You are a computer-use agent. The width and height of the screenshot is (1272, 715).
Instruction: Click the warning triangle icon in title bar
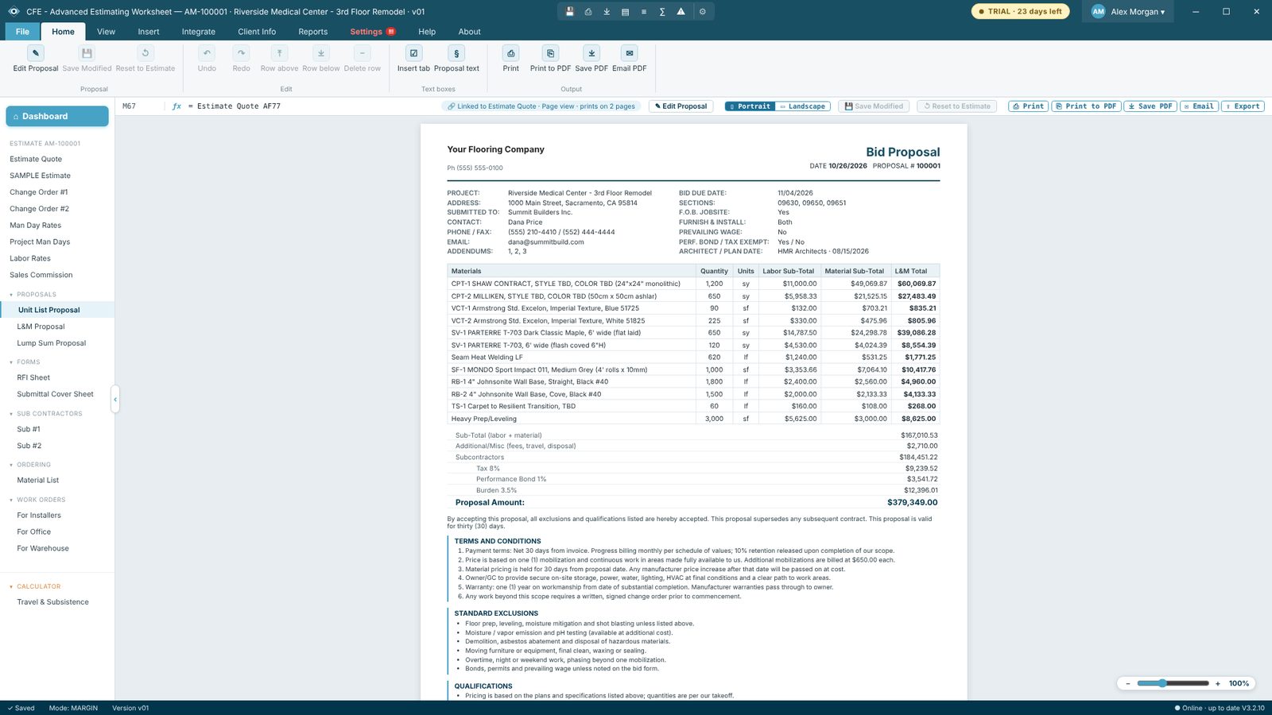[x=681, y=12]
